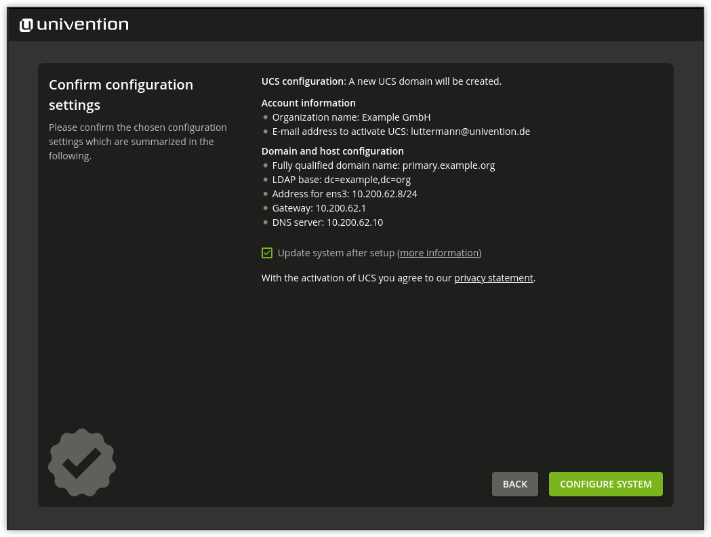The height and width of the screenshot is (537, 711).
Task: Click the BACK button
Action: click(514, 483)
